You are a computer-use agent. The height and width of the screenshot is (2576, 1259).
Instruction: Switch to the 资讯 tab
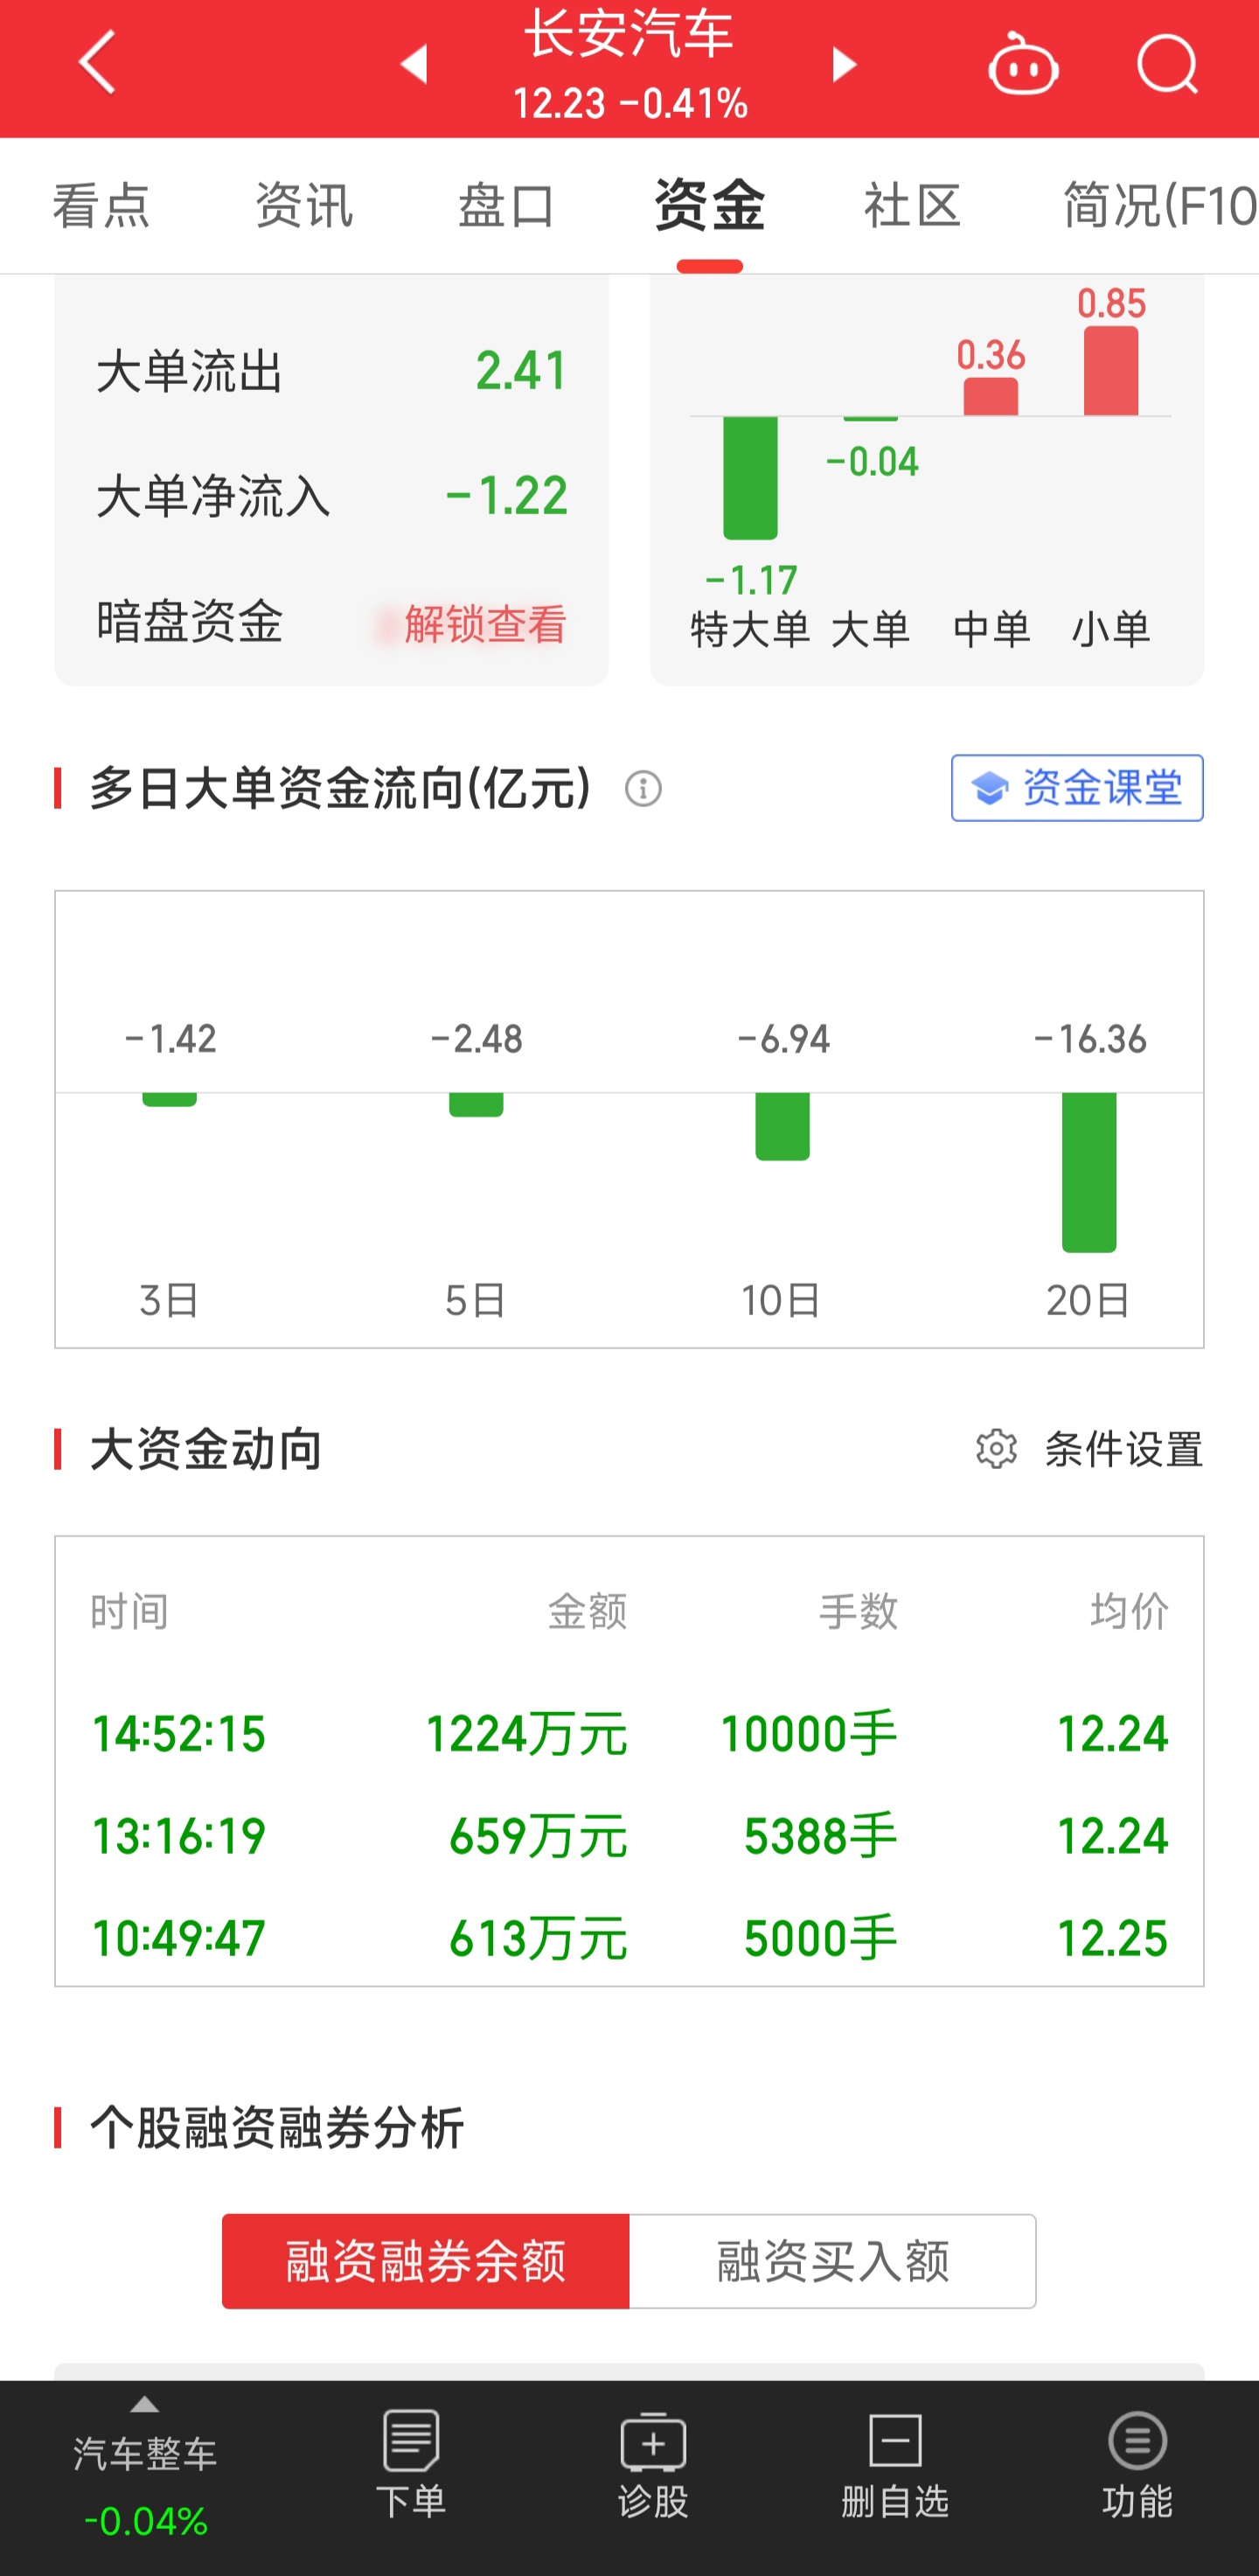click(x=304, y=206)
